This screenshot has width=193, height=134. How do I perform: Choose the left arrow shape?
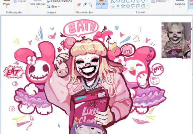tap(138, 1)
